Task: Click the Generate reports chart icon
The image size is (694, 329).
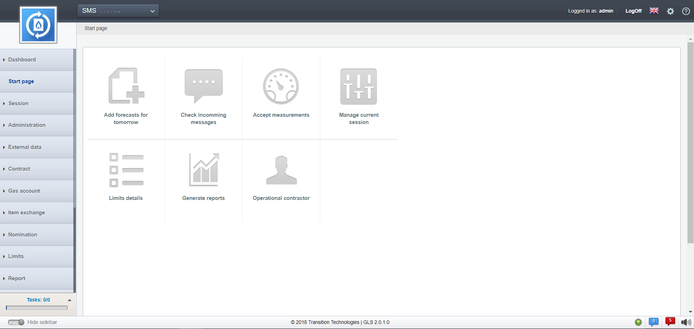Action: pos(204,170)
